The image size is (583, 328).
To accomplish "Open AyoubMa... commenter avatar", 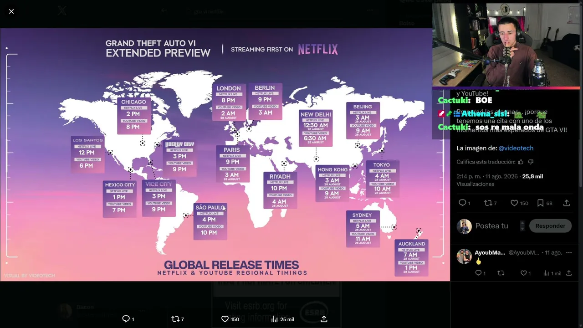I will 464,256.
